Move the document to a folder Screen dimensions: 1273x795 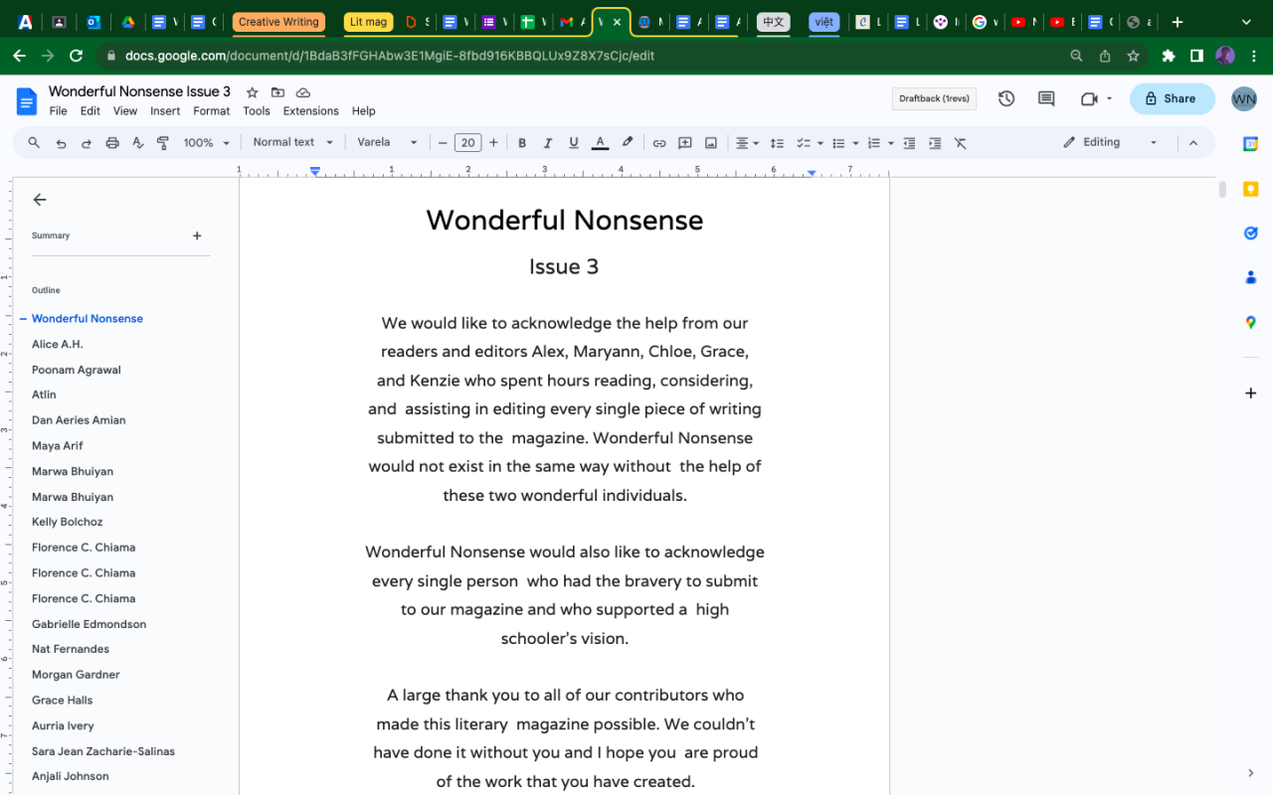pyautogui.click(x=277, y=92)
